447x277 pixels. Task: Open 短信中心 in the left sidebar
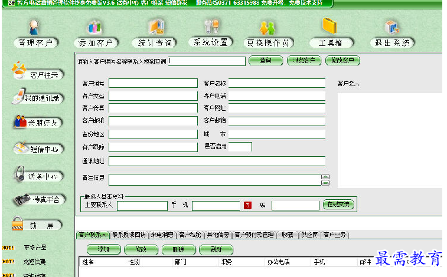(38, 149)
